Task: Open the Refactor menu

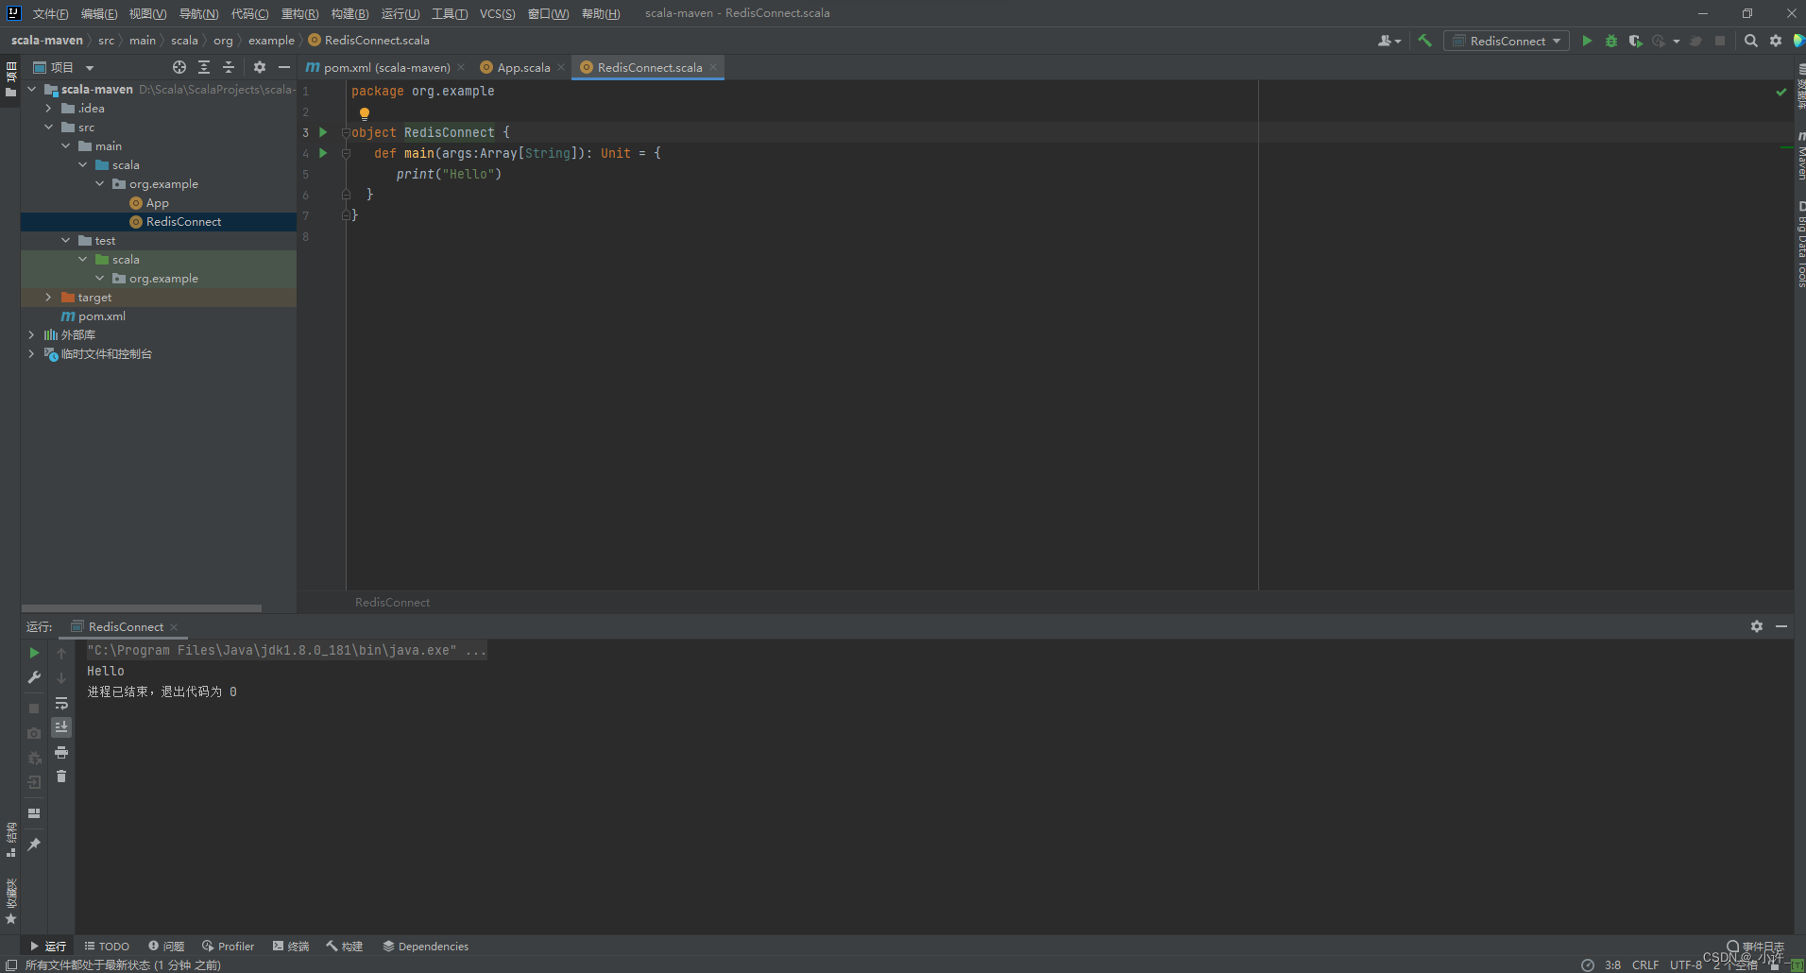Action: 299,13
